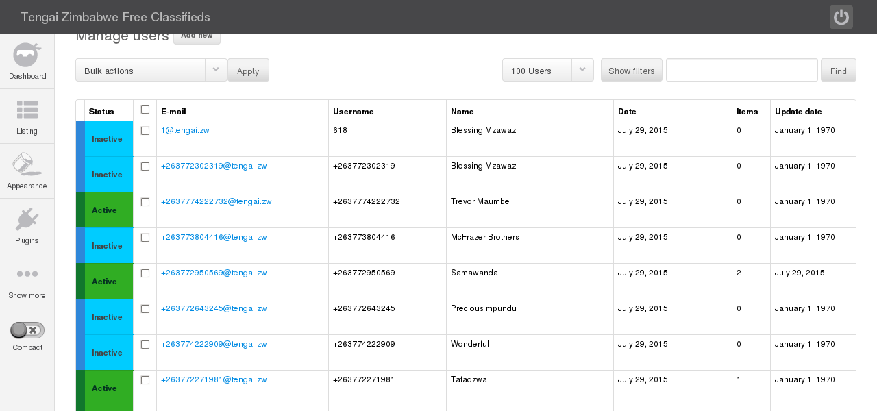Open the +2637774222732@tengai.zw email link
877x411 pixels.
click(217, 201)
